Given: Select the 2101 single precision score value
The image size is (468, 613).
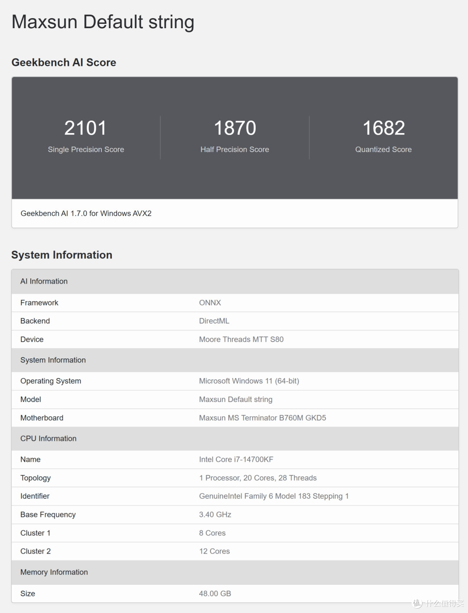Looking at the screenshot, I should point(86,128).
